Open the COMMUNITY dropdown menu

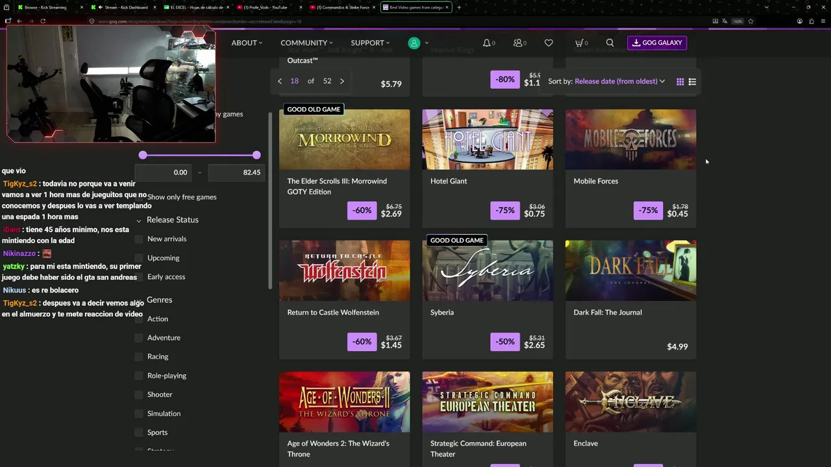(x=306, y=43)
